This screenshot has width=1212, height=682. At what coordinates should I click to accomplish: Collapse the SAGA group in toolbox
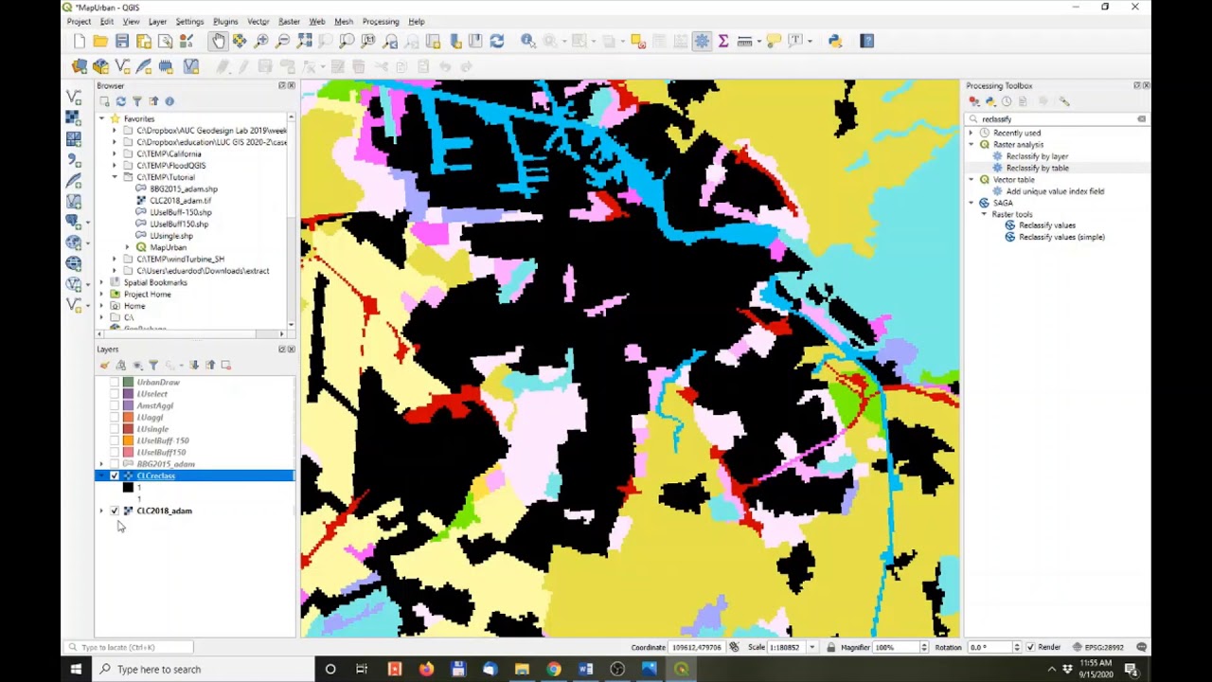[x=971, y=203]
